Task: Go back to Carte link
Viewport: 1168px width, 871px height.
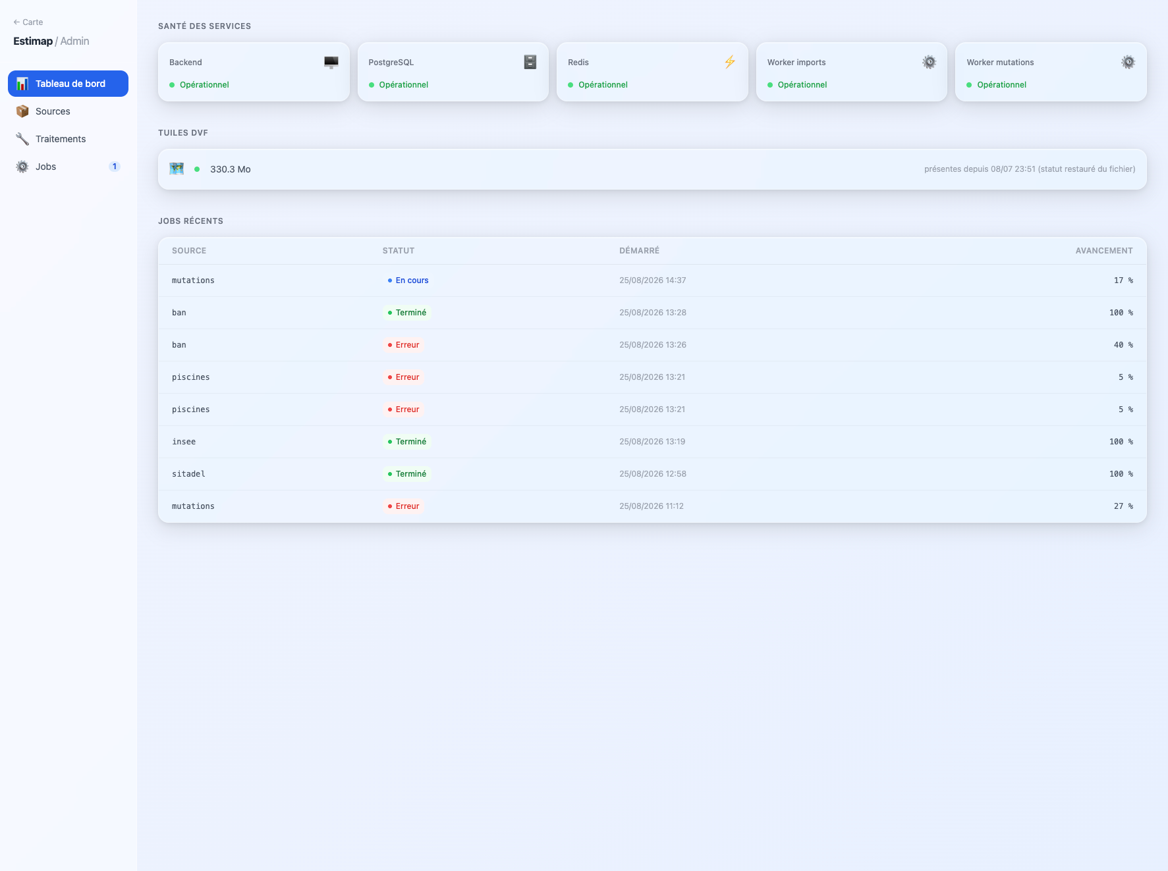Action: coord(28,22)
